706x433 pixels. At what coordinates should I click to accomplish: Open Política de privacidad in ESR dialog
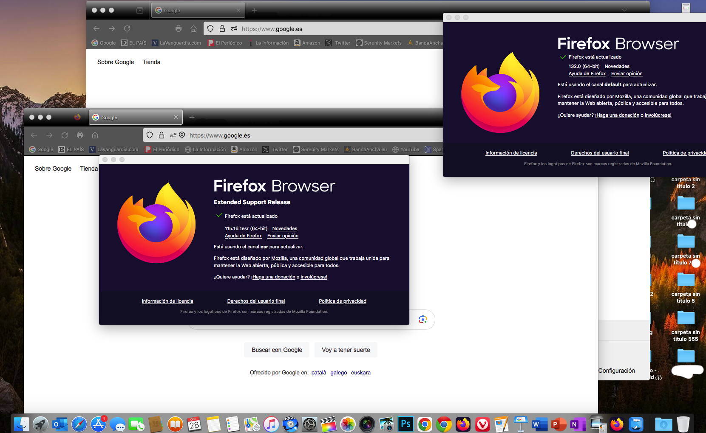click(343, 301)
